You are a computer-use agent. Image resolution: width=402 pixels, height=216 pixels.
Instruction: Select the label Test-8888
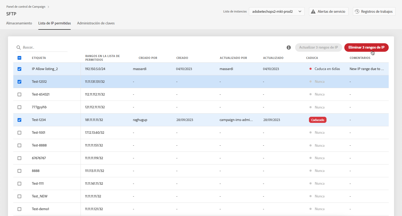click(x=39, y=145)
